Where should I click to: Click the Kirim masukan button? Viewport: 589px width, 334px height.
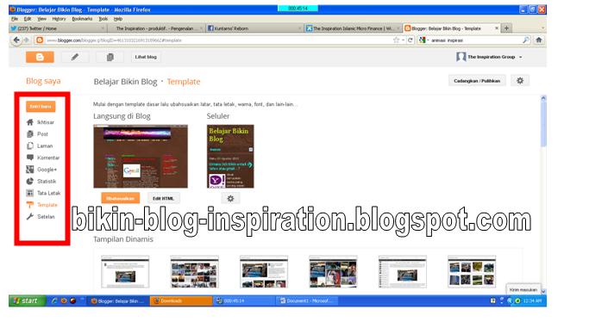click(523, 290)
